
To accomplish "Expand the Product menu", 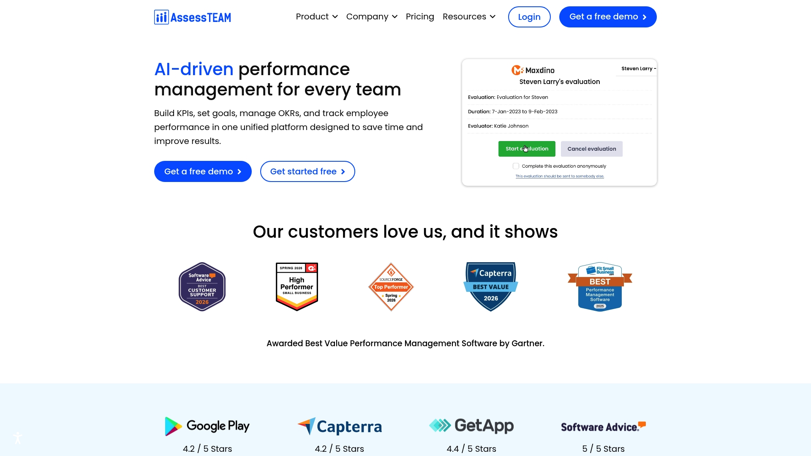I will 317,17.
